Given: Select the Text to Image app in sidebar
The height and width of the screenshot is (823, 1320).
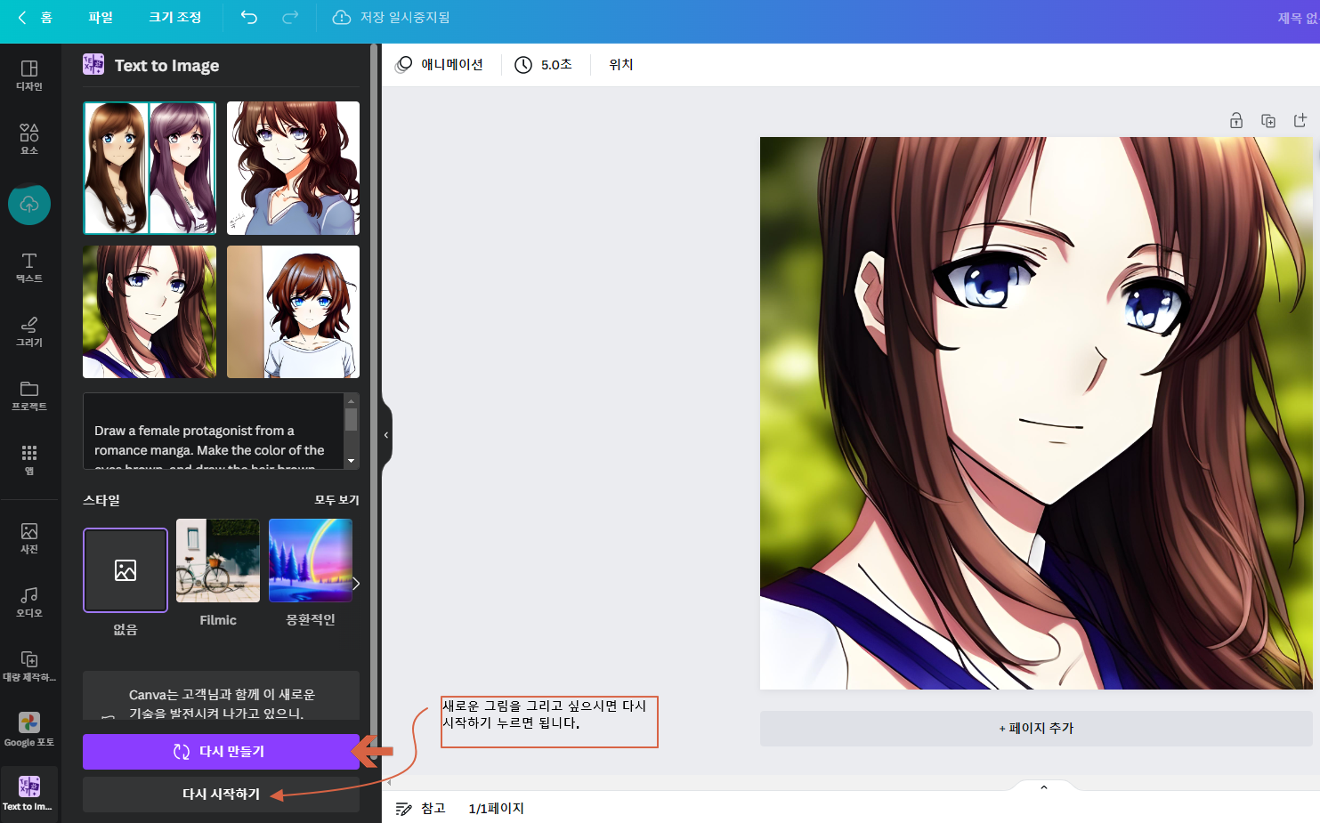Looking at the screenshot, I should coord(29,794).
